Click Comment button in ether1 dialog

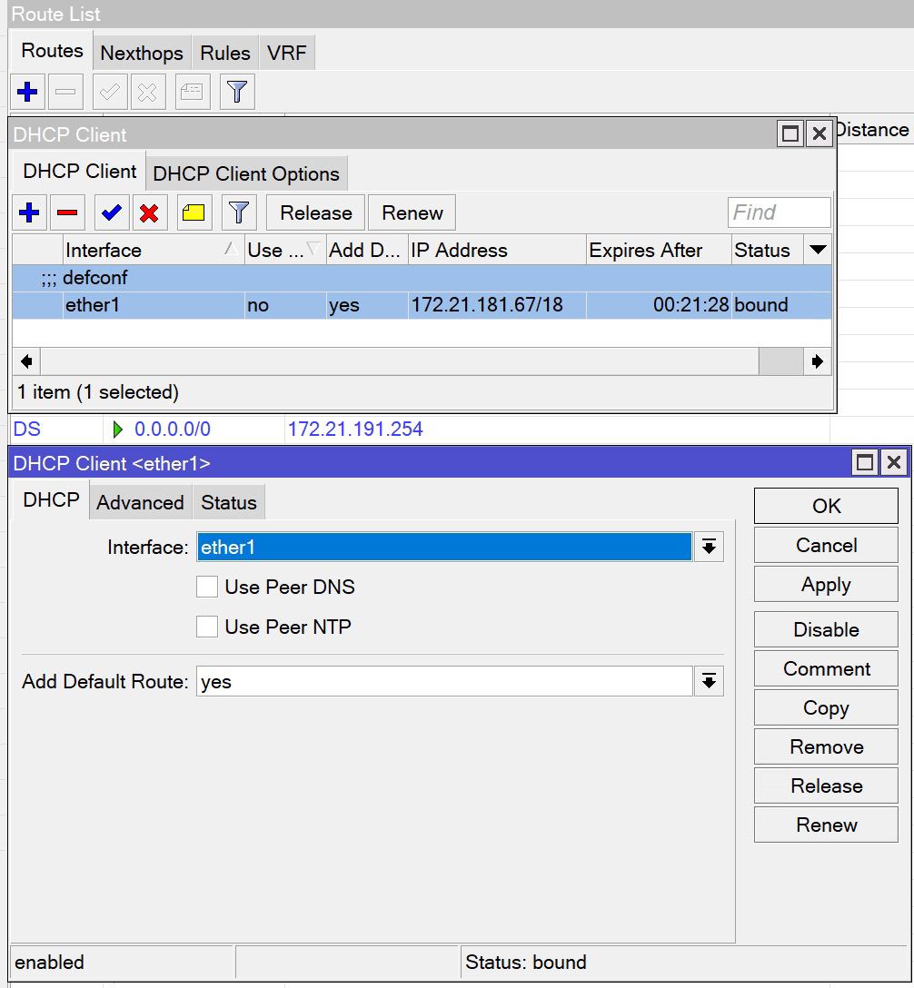click(x=826, y=668)
